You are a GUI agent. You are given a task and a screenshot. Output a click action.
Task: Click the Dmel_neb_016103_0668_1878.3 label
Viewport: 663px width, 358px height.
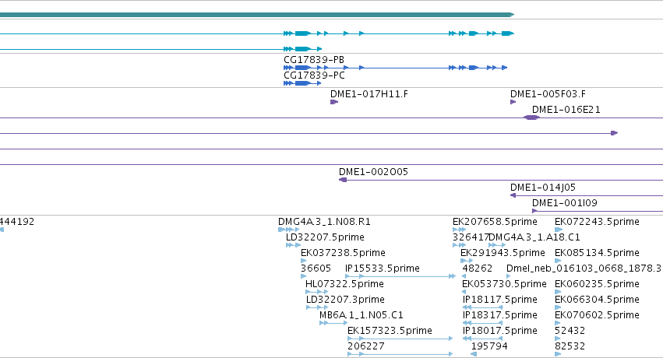pyautogui.click(x=584, y=268)
